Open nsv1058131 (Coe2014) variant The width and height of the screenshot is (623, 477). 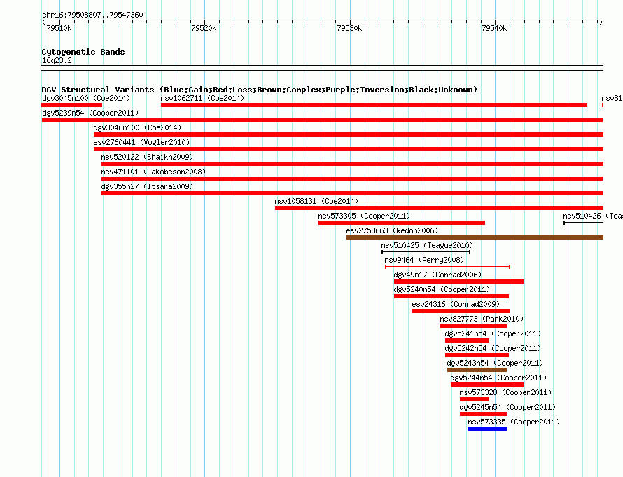(x=316, y=201)
